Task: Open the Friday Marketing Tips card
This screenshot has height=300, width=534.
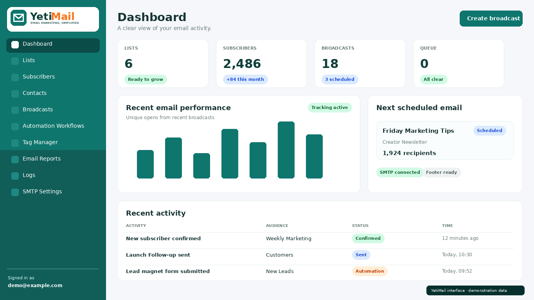Action: 445,140
